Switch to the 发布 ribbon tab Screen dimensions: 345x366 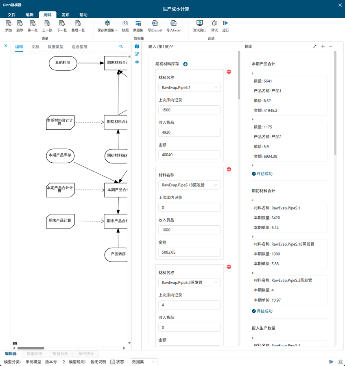click(x=66, y=15)
